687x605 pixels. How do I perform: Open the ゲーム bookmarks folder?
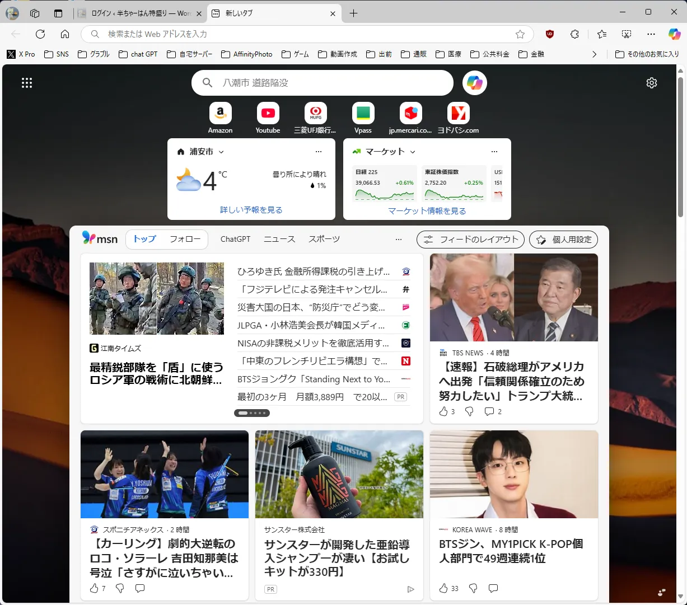295,54
